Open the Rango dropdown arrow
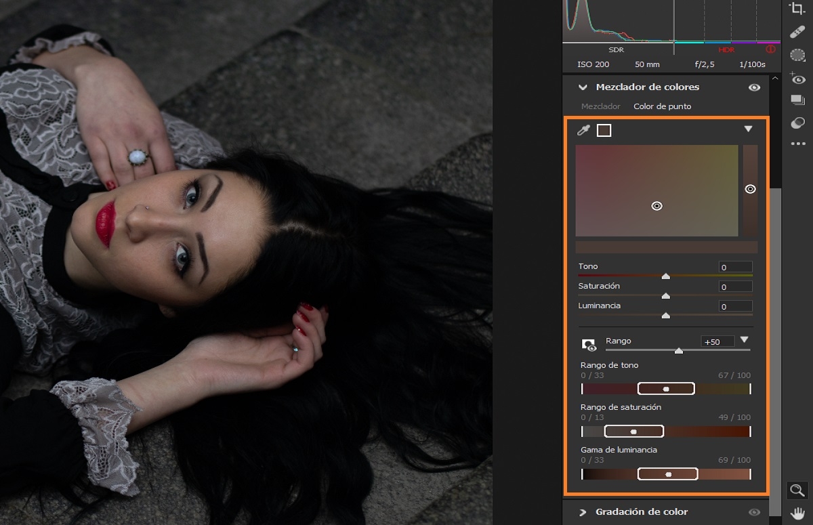 coord(745,341)
